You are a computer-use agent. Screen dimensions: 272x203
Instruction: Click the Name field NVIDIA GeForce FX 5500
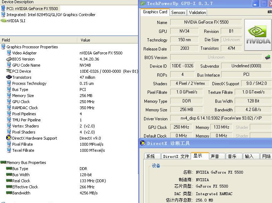tap(206, 22)
